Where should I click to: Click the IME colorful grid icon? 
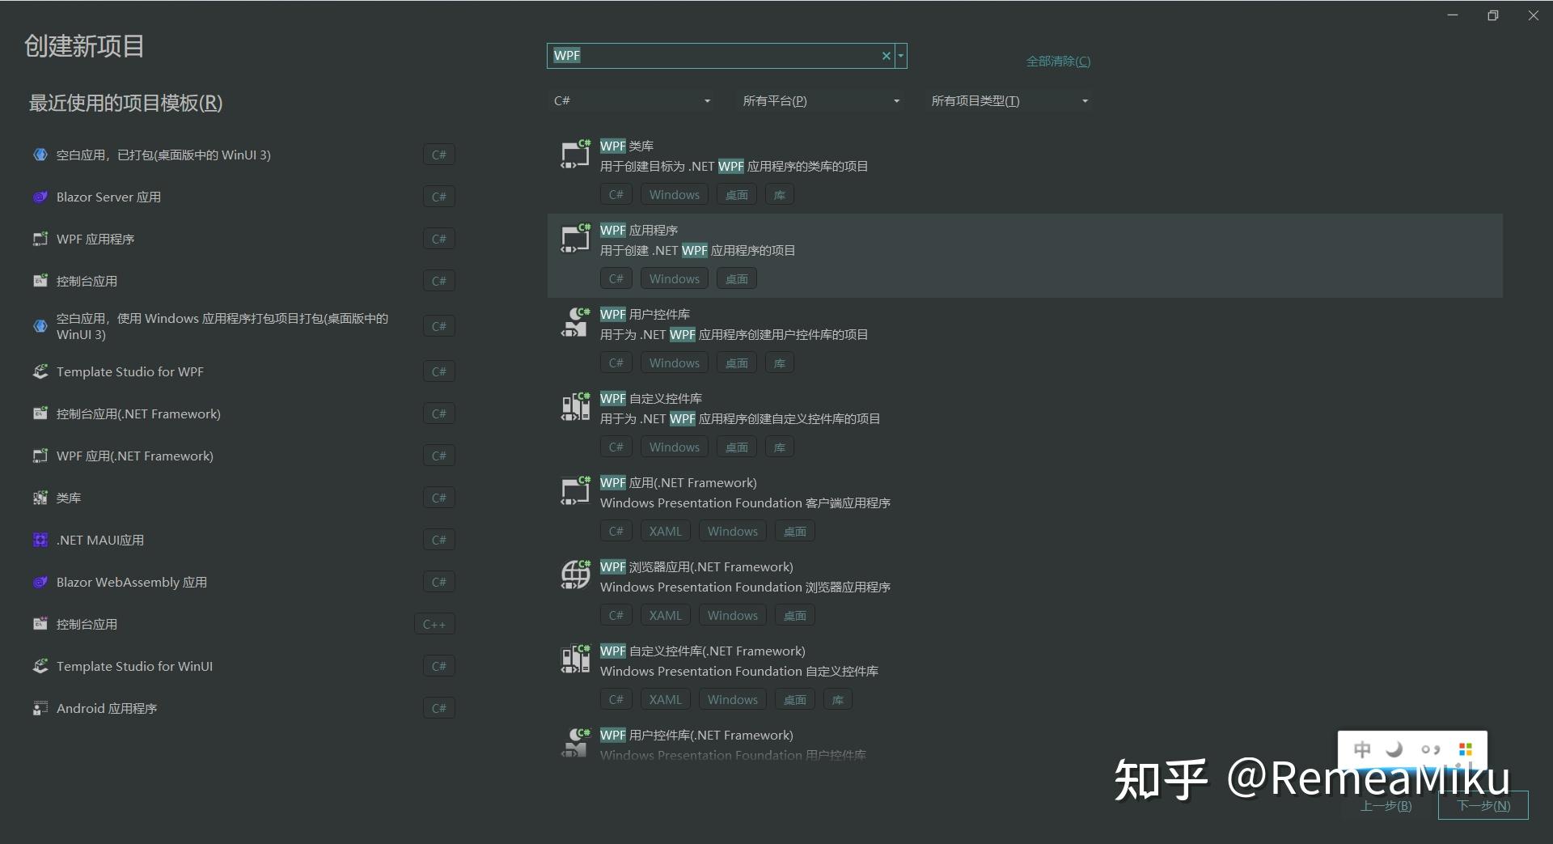coord(1466,749)
